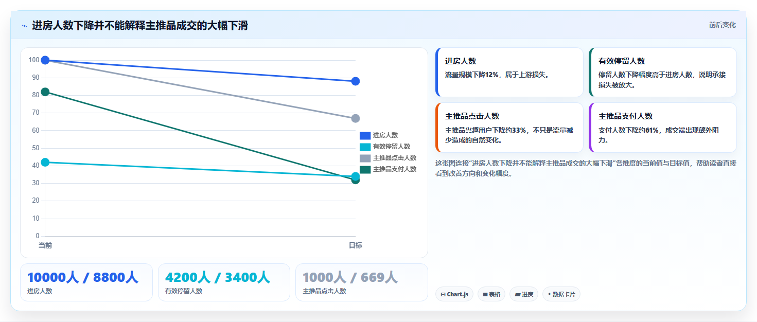Click 主推品点击人数 caption under 1000人 / 669人

tap(325, 291)
